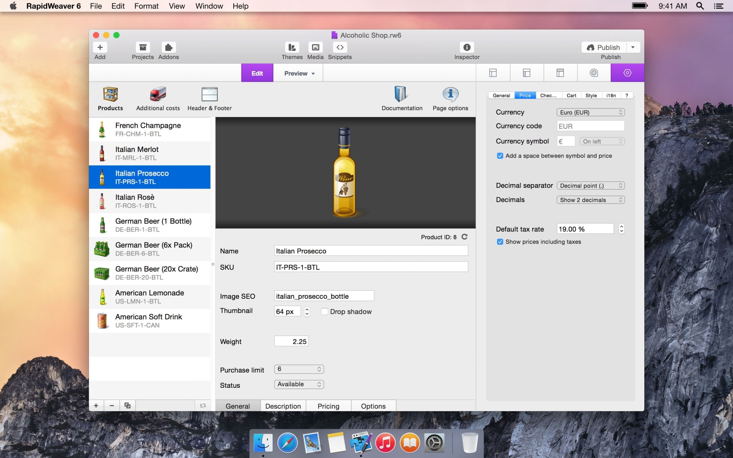Click the purple Edit mode button
The width and height of the screenshot is (733, 458).
coord(257,73)
